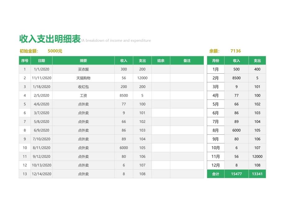Select the 日期 column header
Image resolution: width=295 pixels, height=208 pixels.
[x=42, y=60]
